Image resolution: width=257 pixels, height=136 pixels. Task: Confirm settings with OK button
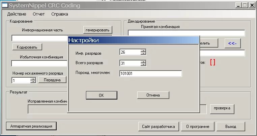tap(102, 95)
